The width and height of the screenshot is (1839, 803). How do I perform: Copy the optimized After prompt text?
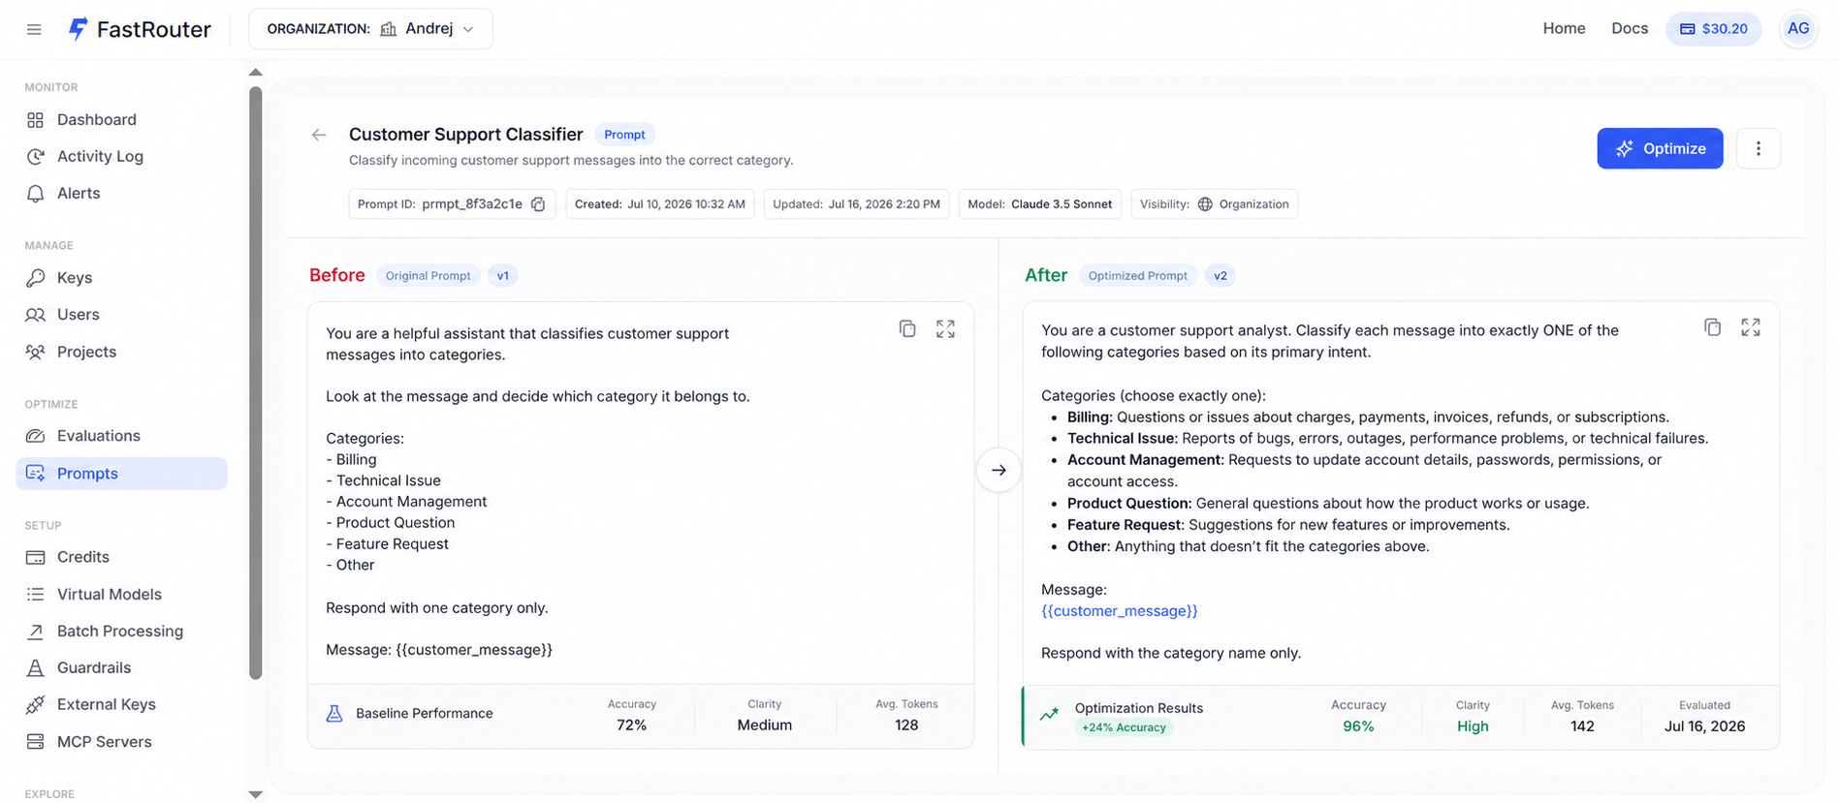pyautogui.click(x=1713, y=327)
